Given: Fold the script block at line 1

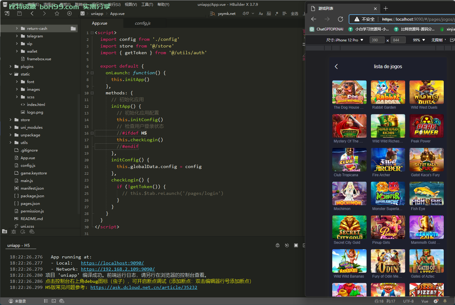Looking at the screenshot, I should point(92,33).
